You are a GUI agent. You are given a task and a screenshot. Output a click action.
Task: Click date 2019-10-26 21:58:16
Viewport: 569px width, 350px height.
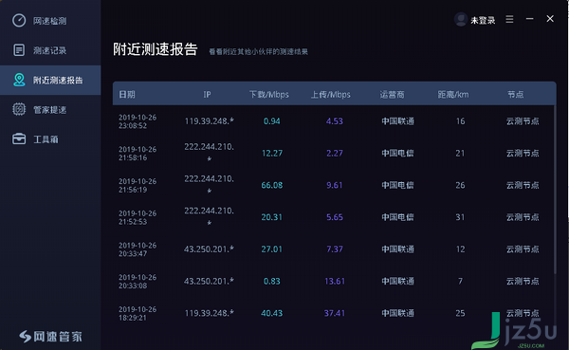(138, 154)
